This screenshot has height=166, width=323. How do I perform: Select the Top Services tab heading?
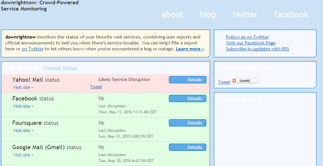pos(22,68)
